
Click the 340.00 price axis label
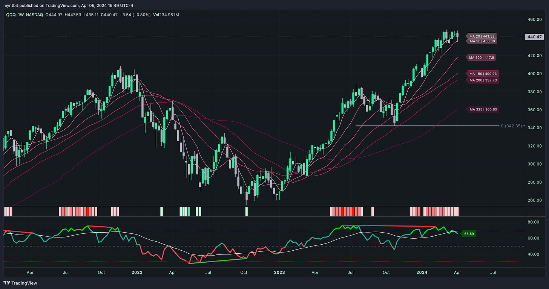point(535,128)
